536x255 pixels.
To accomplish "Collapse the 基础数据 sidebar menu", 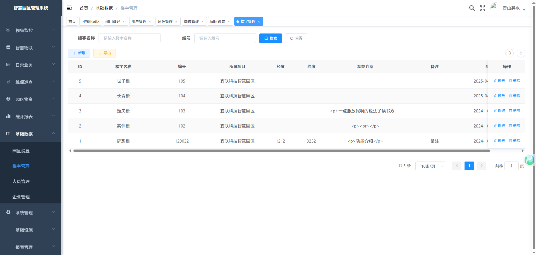I will pyautogui.click(x=31, y=134).
